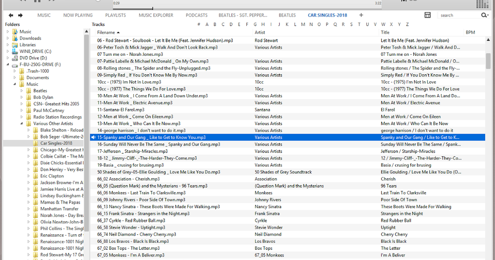The height and width of the screenshot is (260, 495).
Task: Select the Jackson Browne folder
Action: (62, 182)
